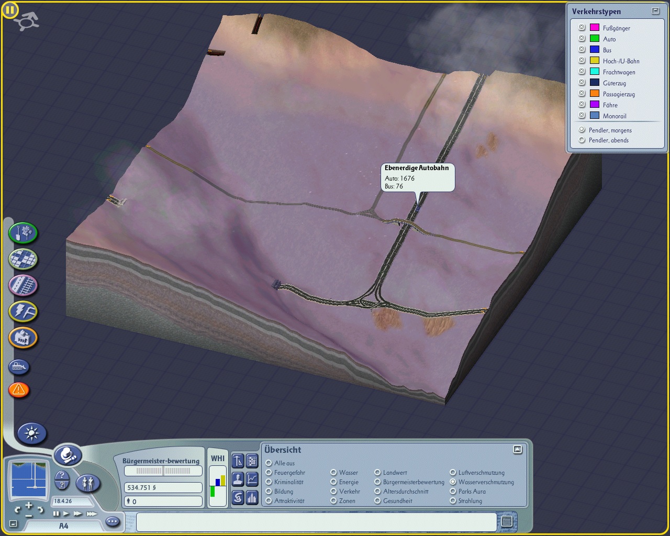Uncheck the Fußgänger traffic type checkbox
Screen dimensions: 670x536
582,27
